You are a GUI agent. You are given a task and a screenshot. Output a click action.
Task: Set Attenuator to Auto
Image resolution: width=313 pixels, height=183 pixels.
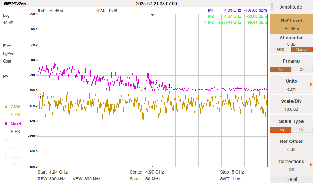click(280, 49)
